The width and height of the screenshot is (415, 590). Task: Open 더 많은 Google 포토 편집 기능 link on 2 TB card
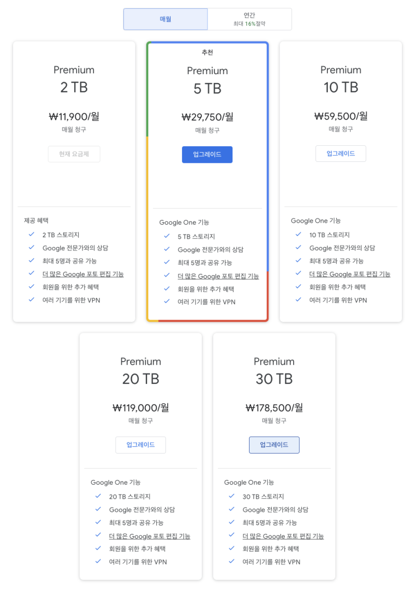coord(83,274)
